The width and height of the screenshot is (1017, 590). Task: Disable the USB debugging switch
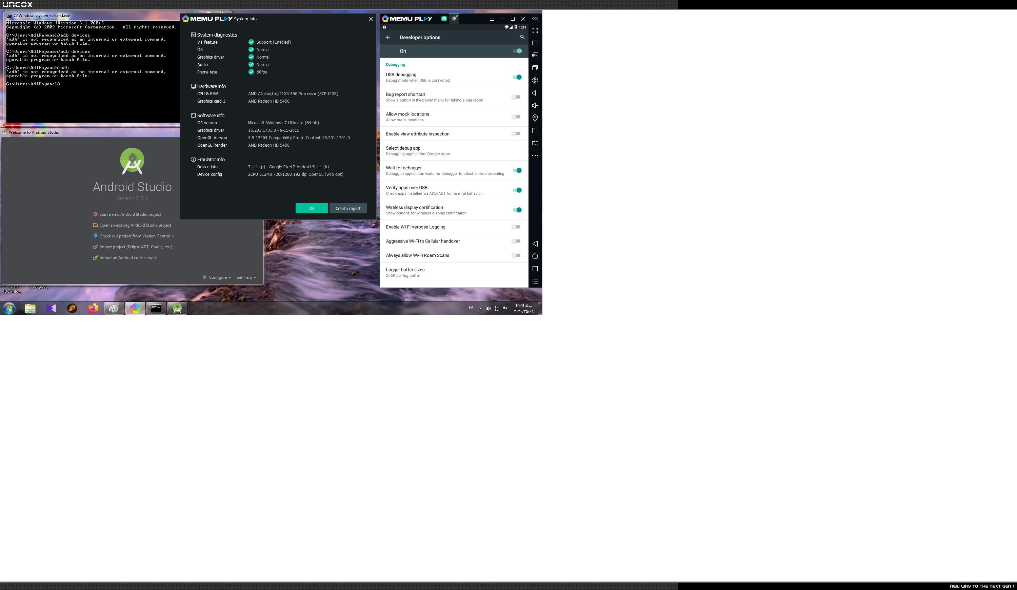coord(517,77)
